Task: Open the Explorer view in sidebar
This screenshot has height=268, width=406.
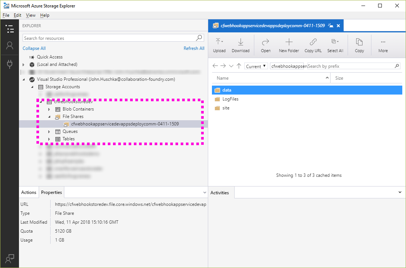Action: (x=10, y=29)
